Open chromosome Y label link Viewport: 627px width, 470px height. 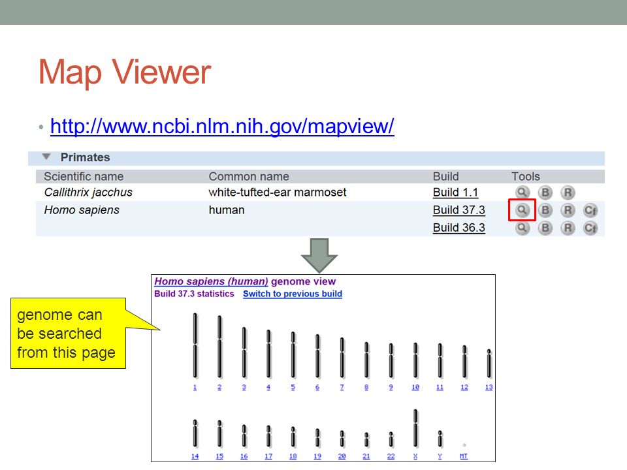[x=440, y=456]
